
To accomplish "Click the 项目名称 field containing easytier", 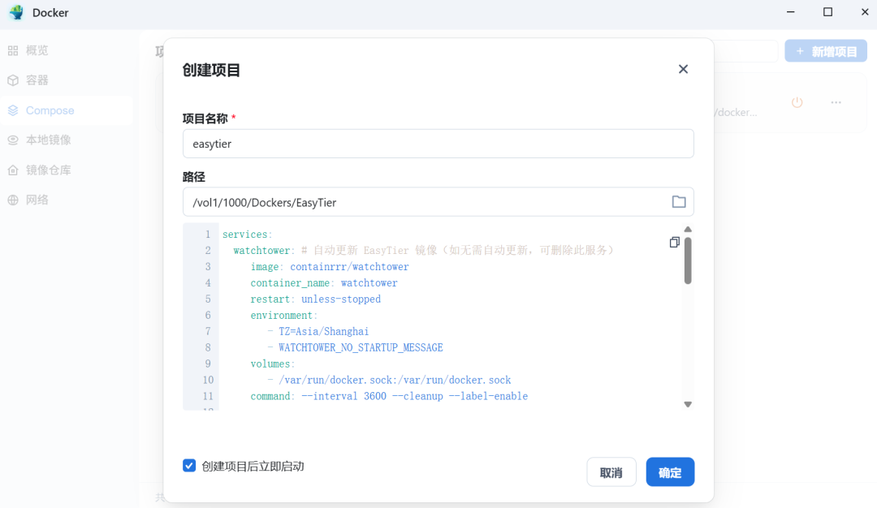I will (x=438, y=144).
